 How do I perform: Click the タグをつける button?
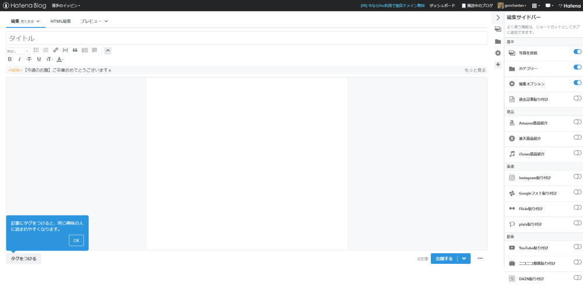(24, 259)
